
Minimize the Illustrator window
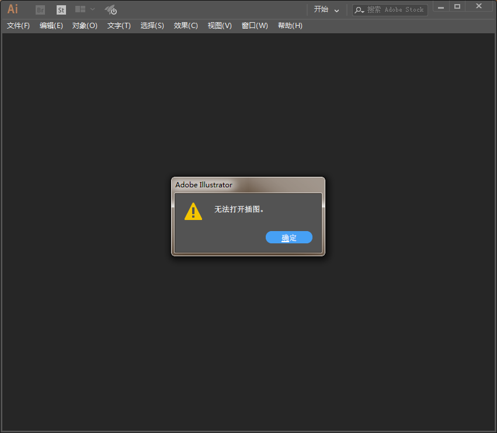[x=441, y=6]
